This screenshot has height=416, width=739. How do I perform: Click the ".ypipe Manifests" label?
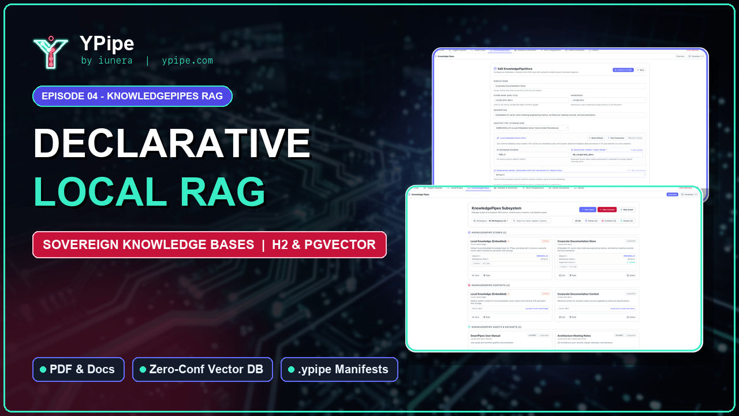point(339,370)
